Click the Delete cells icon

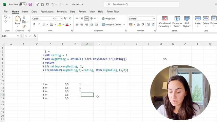point(206,18)
